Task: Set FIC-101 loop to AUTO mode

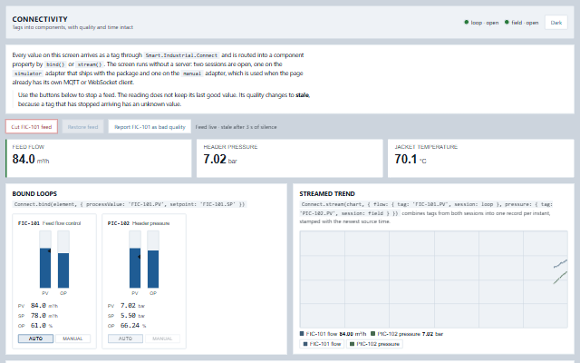Action: pos(35,338)
